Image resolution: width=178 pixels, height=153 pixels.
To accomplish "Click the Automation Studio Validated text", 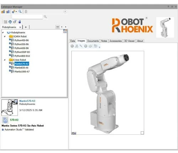I will [x=19, y=129].
